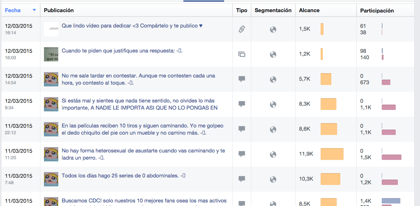Image resolution: width=420 pixels, height=206 pixels.
Task: Click status type icon for 'Si estás mal' post
Action: click(x=242, y=104)
